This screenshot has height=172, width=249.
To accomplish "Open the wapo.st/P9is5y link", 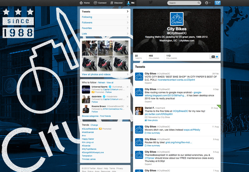I will click(192, 130).
